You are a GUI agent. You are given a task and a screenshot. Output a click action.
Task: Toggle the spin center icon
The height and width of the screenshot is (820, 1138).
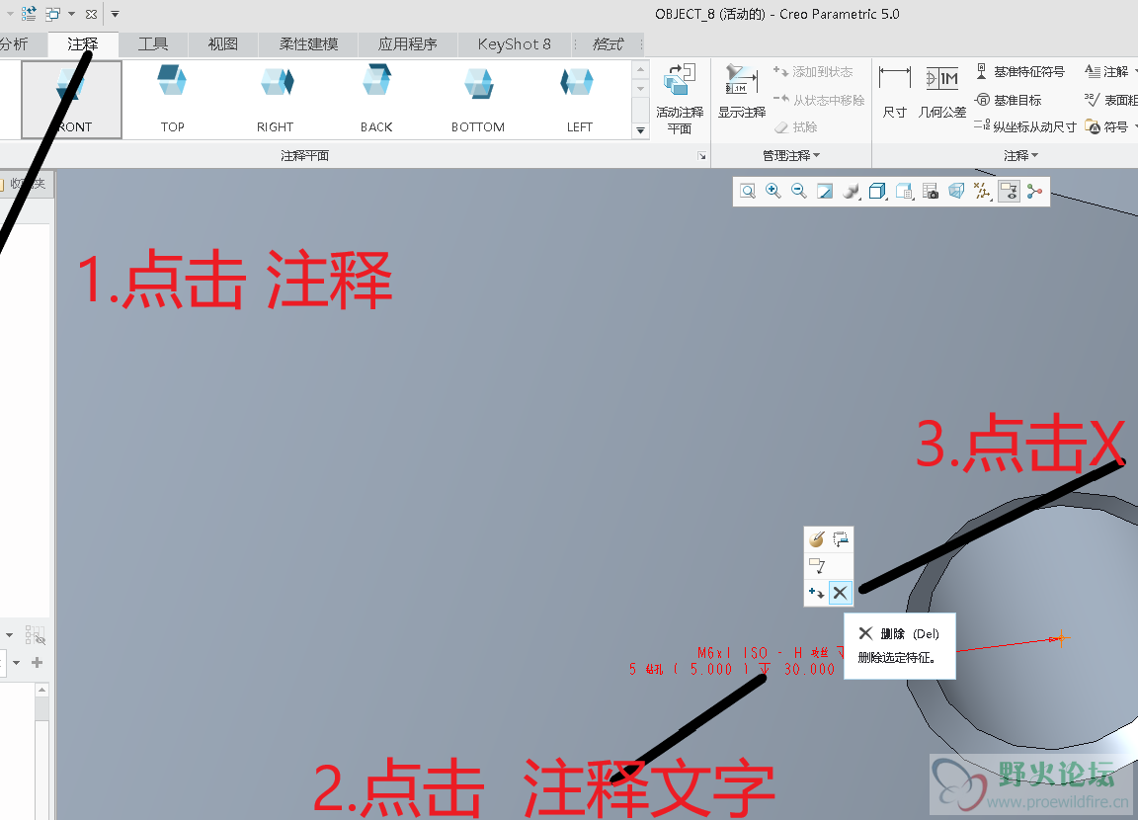click(x=1035, y=191)
